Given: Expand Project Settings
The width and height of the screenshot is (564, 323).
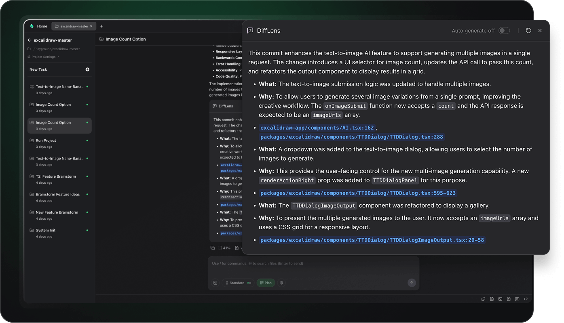Looking at the screenshot, I should [43, 57].
